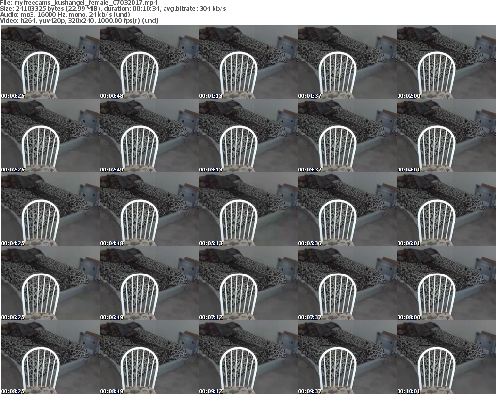Viewport: 497px width, 394px height.
Task: Select the thumbnail at 00:01:13
Action: [x=248, y=62]
